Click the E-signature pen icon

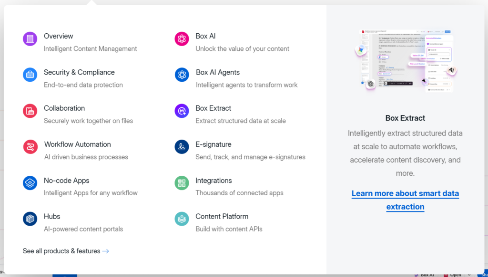point(182,147)
